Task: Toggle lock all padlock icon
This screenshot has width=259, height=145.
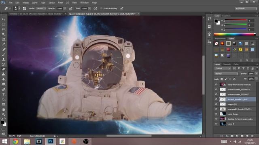Action: [x=234, y=79]
